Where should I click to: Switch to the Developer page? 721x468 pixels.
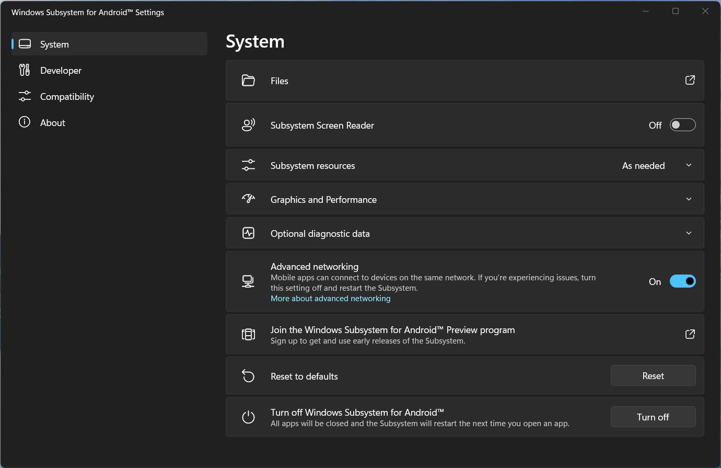coord(110,70)
